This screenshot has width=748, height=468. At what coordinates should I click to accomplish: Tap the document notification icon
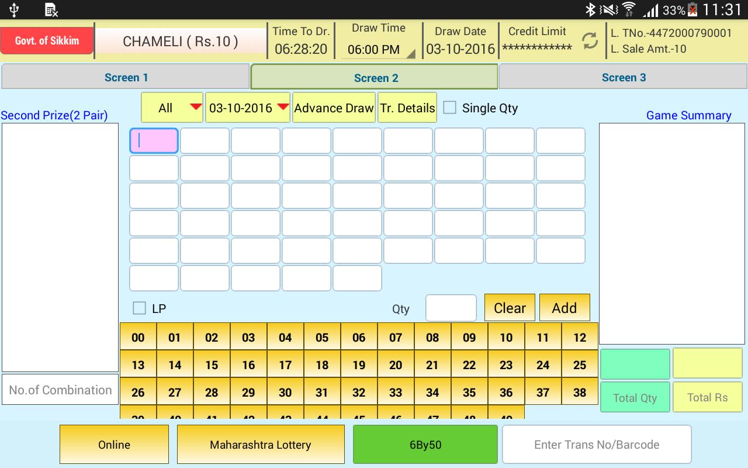coord(51,9)
